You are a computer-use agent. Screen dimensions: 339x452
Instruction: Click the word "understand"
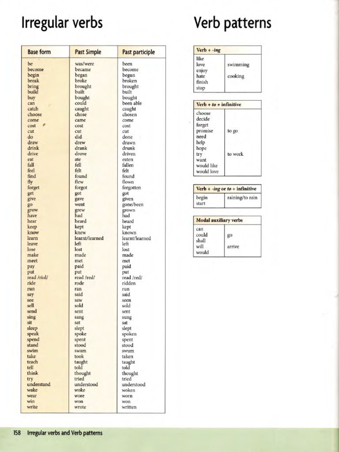pos(39,384)
